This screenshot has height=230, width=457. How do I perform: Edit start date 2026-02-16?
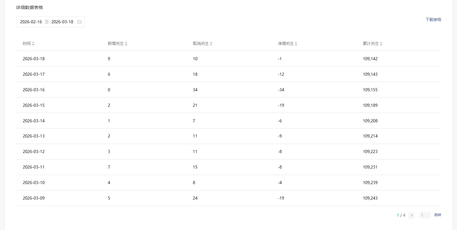pyautogui.click(x=31, y=22)
